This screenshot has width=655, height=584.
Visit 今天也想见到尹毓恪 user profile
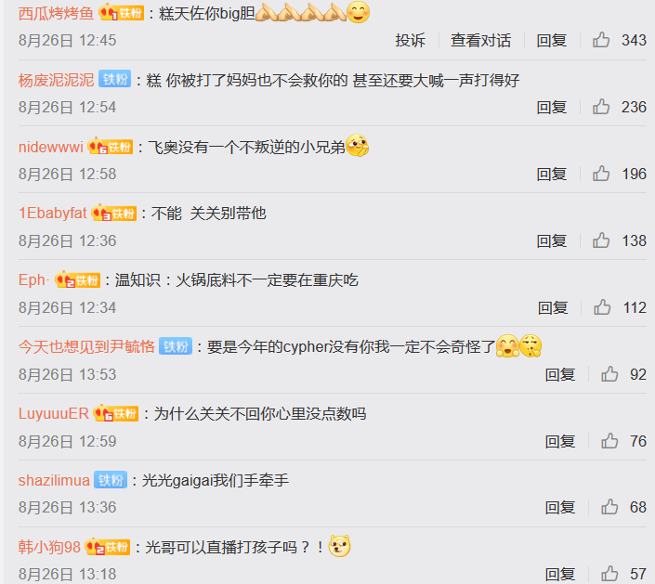point(86,346)
